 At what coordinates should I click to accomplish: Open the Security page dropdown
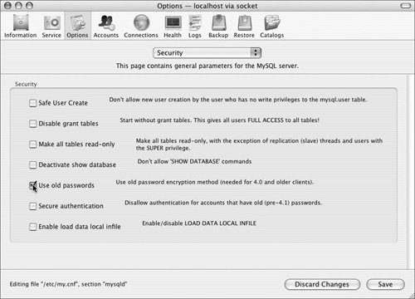pyautogui.click(x=207, y=53)
